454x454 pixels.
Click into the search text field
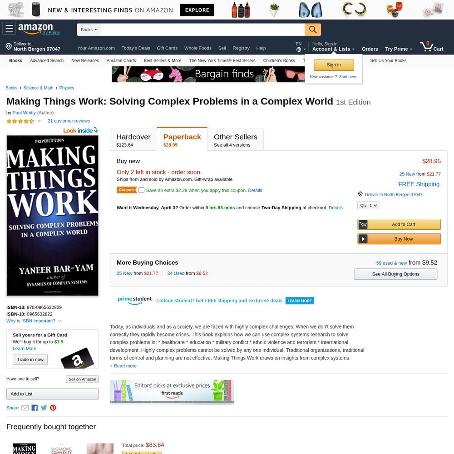(202, 30)
